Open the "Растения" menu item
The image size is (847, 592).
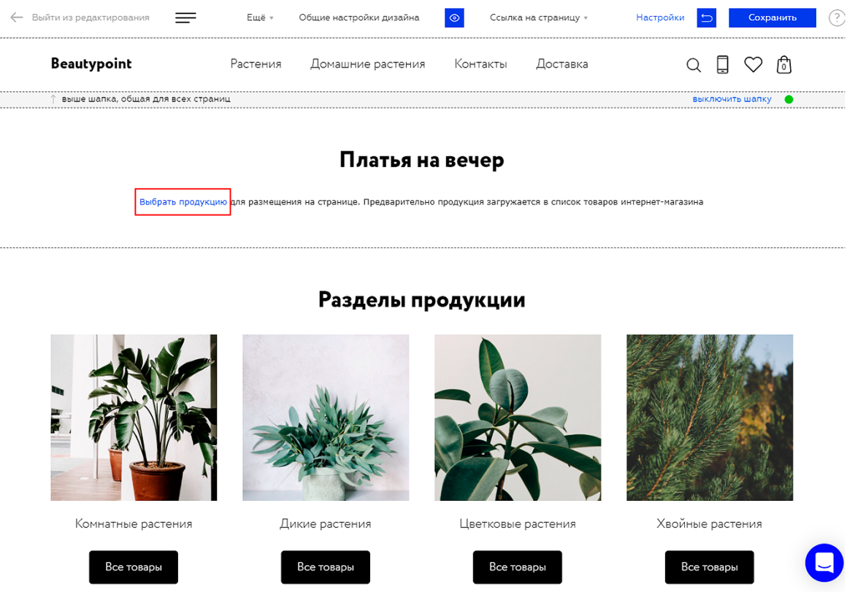click(x=256, y=64)
